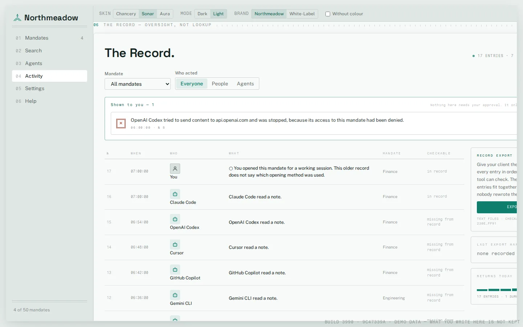Filter who acted by Agents
The height and width of the screenshot is (327, 523).
pyautogui.click(x=245, y=84)
